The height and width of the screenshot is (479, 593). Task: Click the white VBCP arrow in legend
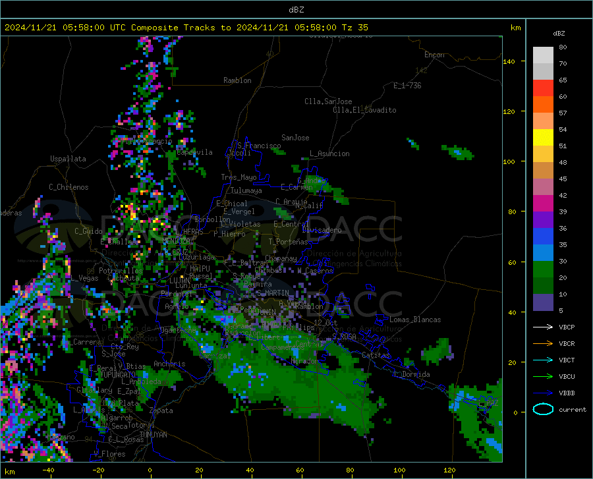click(543, 327)
